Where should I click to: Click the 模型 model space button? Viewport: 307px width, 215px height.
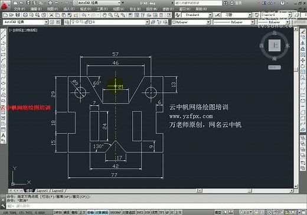point(218,213)
